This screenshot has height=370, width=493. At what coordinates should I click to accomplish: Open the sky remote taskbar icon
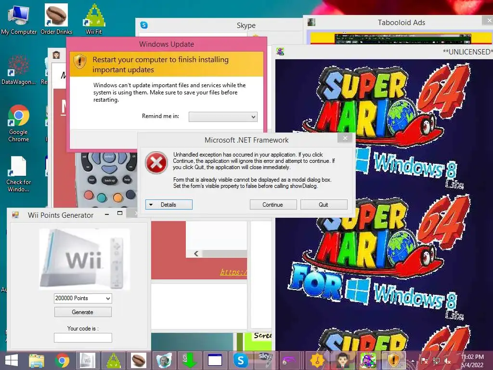point(266,360)
